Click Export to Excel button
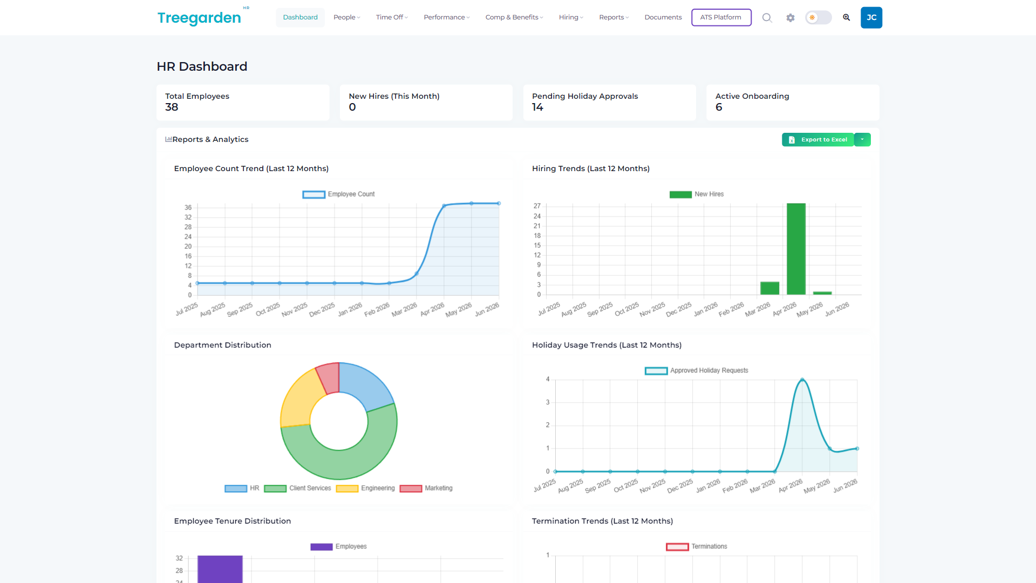Image resolution: width=1036 pixels, height=583 pixels. pos(817,140)
